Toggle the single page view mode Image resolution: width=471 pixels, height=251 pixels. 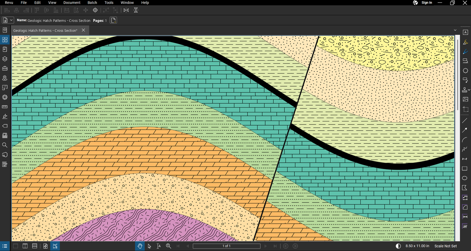pos(15,246)
